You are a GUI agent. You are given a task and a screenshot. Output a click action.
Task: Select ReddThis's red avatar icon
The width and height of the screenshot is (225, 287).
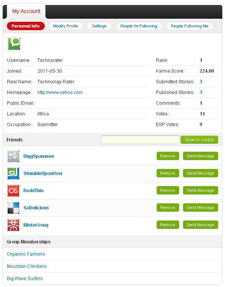(x=13, y=191)
